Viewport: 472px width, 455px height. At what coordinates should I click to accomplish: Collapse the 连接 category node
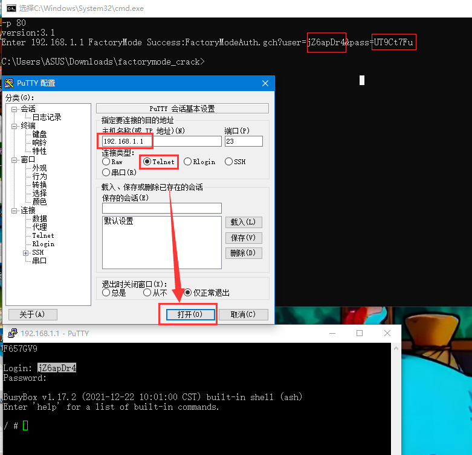pyautogui.click(x=15, y=211)
